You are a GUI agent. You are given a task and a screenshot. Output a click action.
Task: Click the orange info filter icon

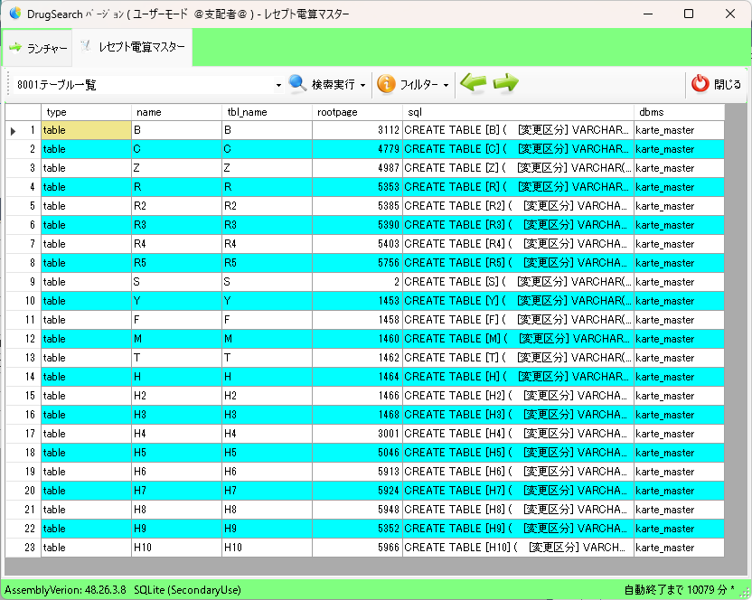click(386, 84)
